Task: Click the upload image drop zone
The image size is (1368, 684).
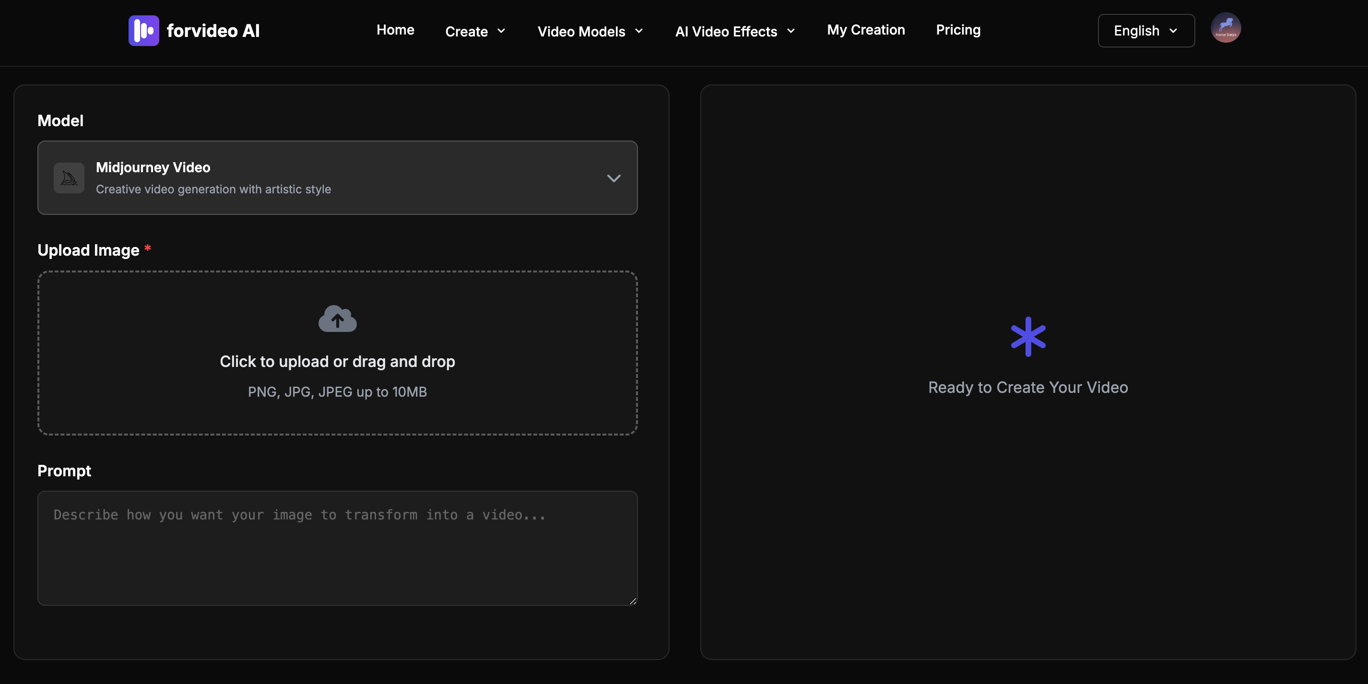Action: (337, 353)
